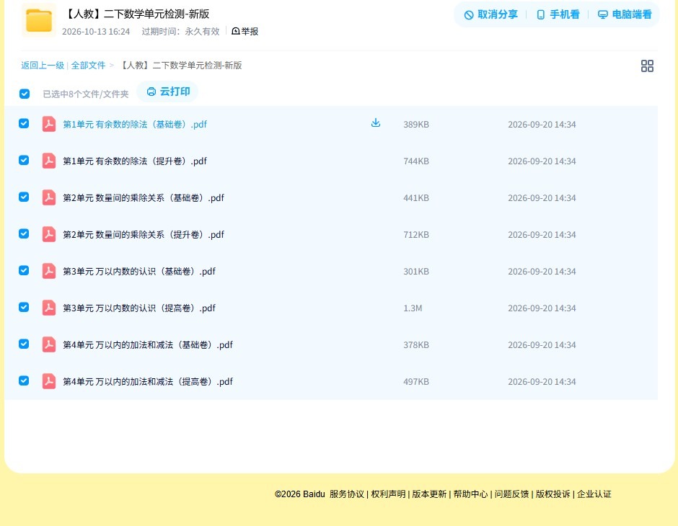Download 第1单元 有余数的除法（基础卷）.pdf
This screenshot has height=526, width=678.
click(x=376, y=123)
